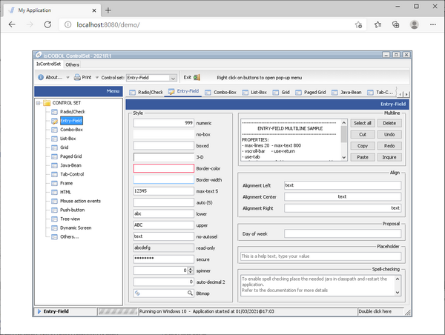Switch to the Others top tab

pyautogui.click(x=72, y=64)
